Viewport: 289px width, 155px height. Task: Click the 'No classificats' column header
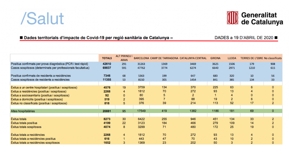tap(273, 58)
